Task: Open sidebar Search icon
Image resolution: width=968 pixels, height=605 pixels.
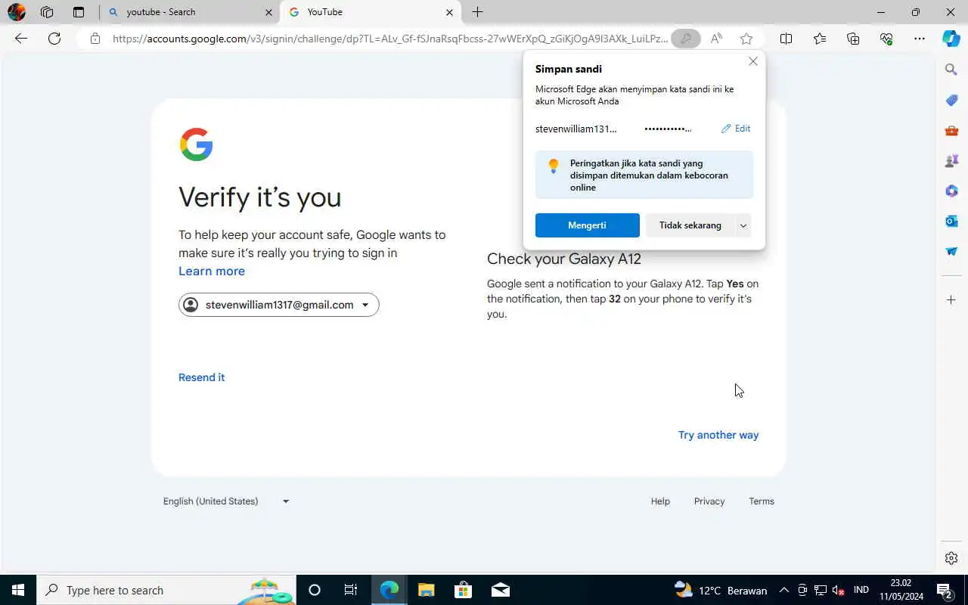Action: tap(951, 70)
